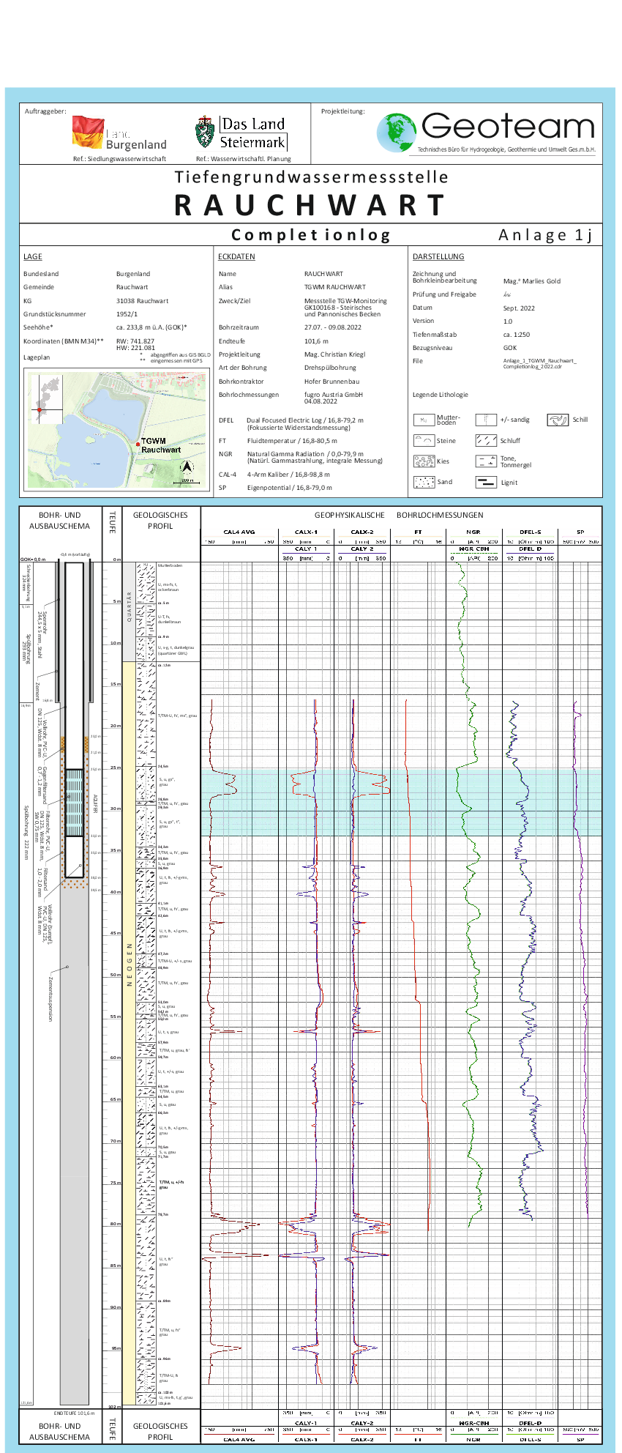This screenshot has width=622, height=1453.
Task: Select the +/- sandig legend symbol
Action: tap(486, 420)
